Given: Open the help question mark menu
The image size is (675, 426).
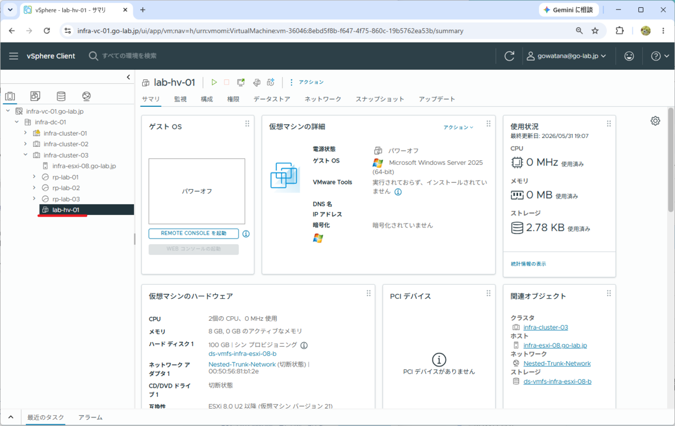Looking at the screenshot, I should [660, 56].
